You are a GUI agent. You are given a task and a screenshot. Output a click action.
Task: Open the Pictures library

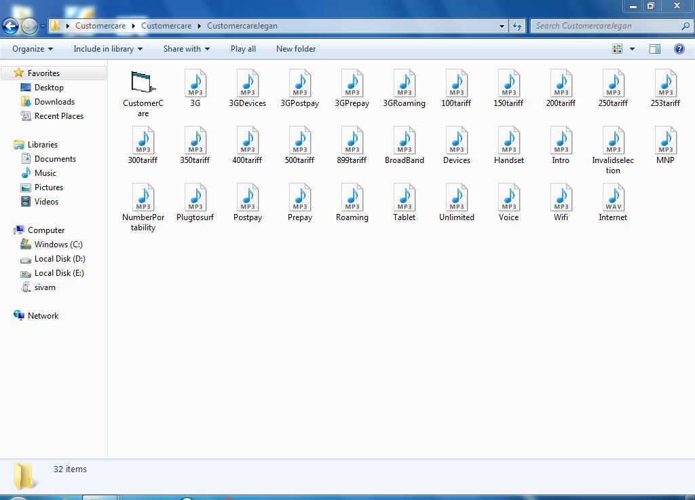tap(49, 187)
